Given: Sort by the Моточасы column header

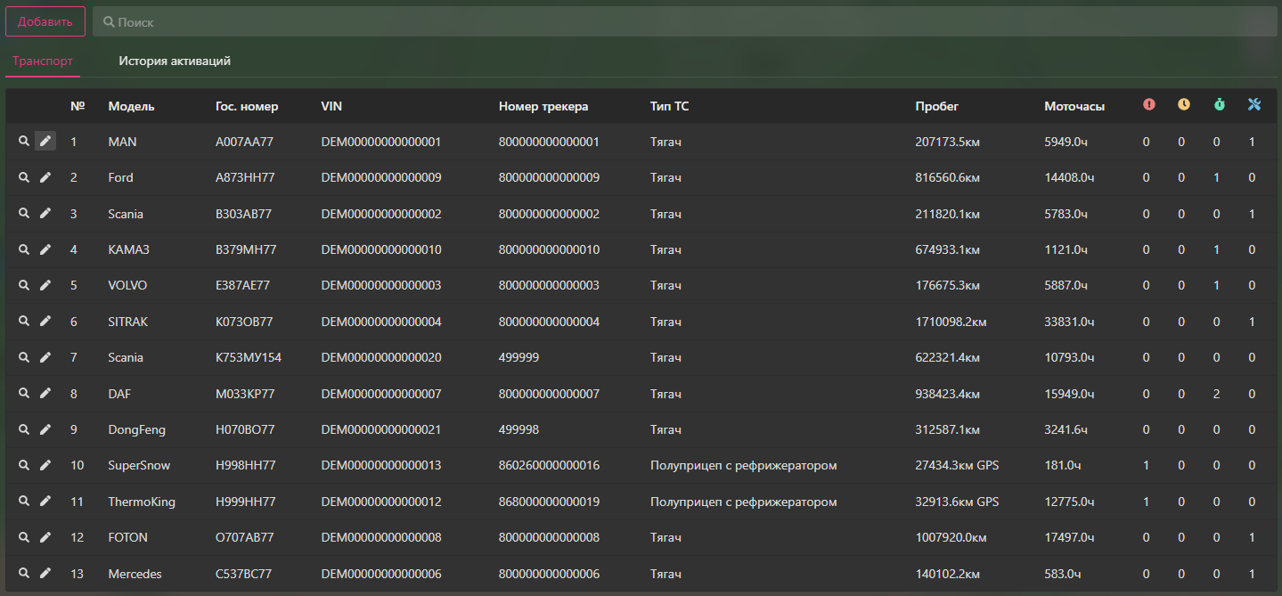Looking at the screenshot, I should pyautogui.click(x=1074, y=106).
